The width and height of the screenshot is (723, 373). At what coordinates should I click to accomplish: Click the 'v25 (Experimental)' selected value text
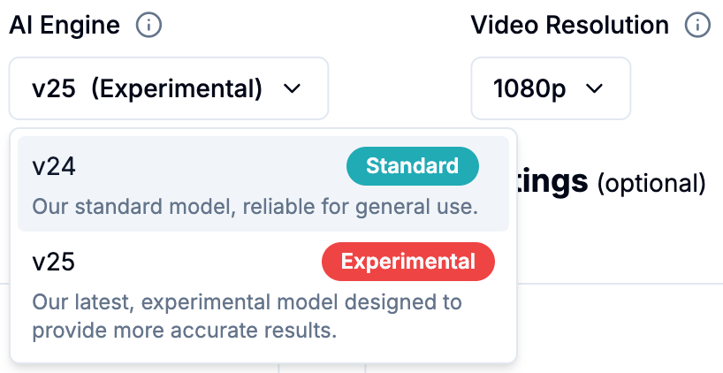click(x=147, y=88)
